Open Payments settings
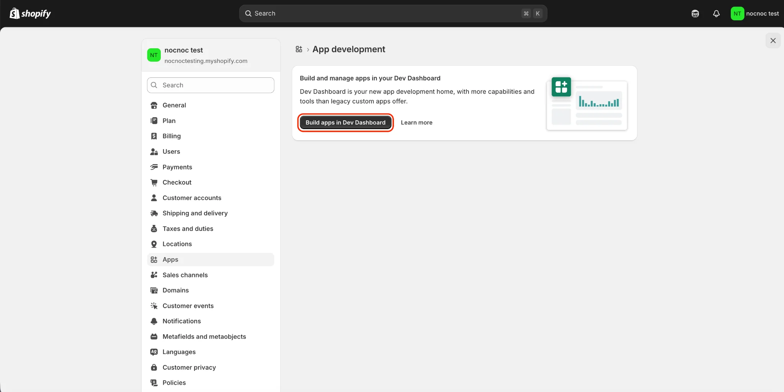The image size is (784, 392). pos(211,167)
